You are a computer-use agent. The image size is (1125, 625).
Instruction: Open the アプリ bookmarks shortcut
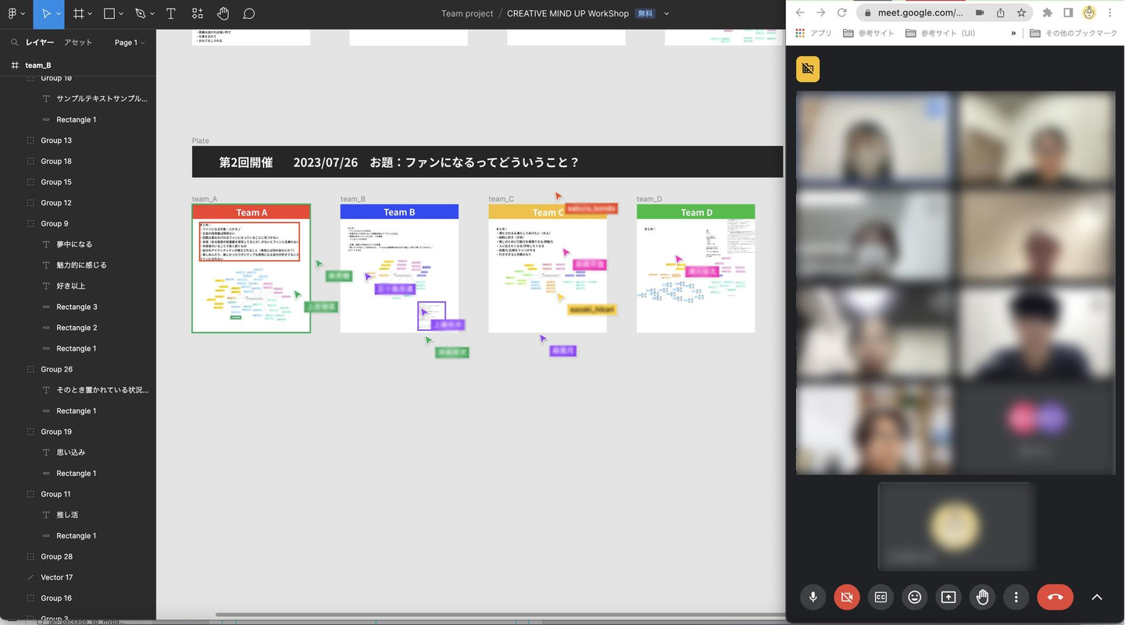(813, 33)
